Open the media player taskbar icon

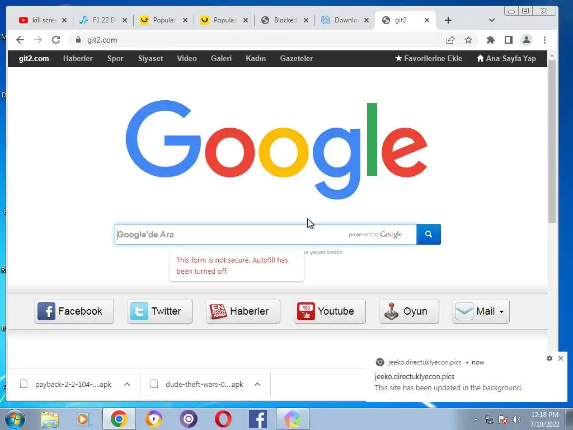coord(84,419)
